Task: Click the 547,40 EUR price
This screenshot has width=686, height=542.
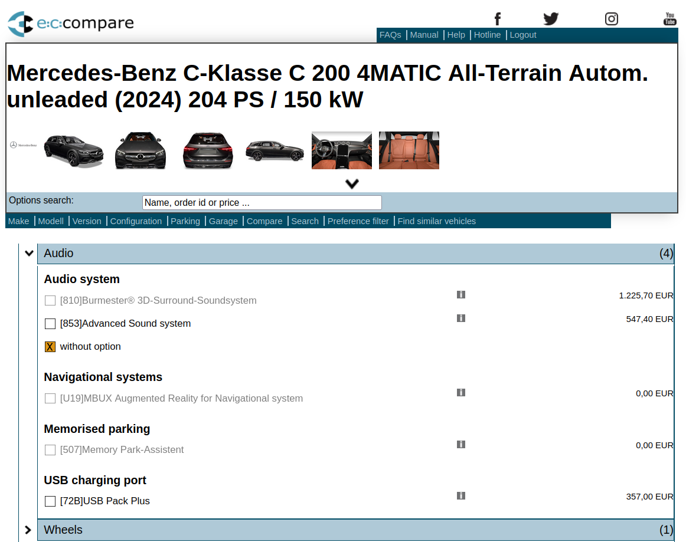Action: tap(649, 319)
